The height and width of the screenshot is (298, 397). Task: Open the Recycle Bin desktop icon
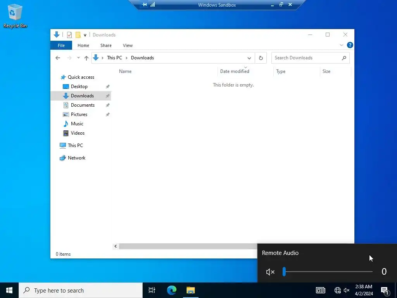coord(15,16)
